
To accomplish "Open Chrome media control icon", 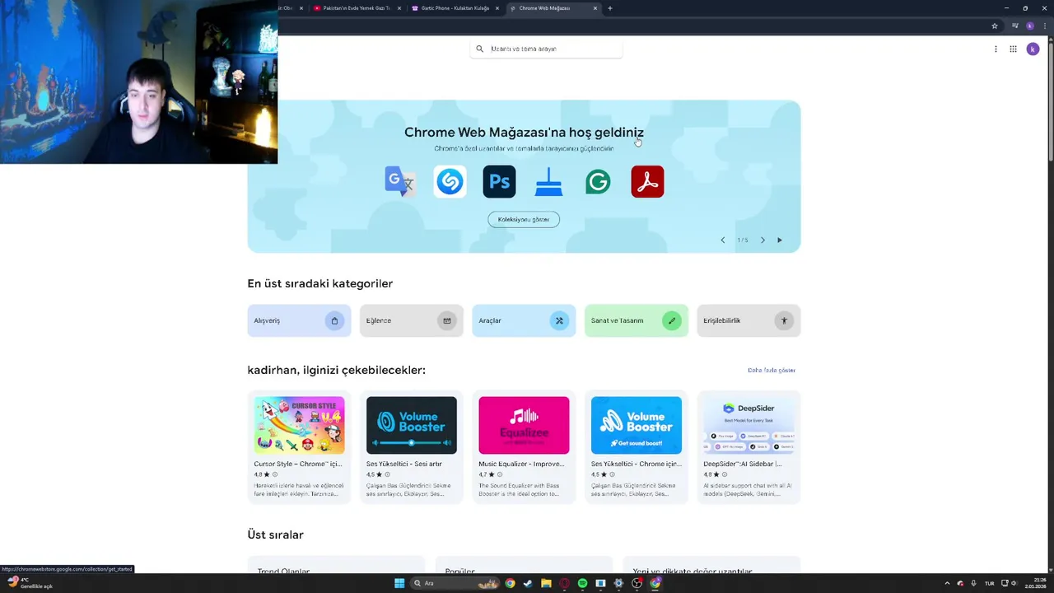I will pyautogui.click(x=1014, y=26).
